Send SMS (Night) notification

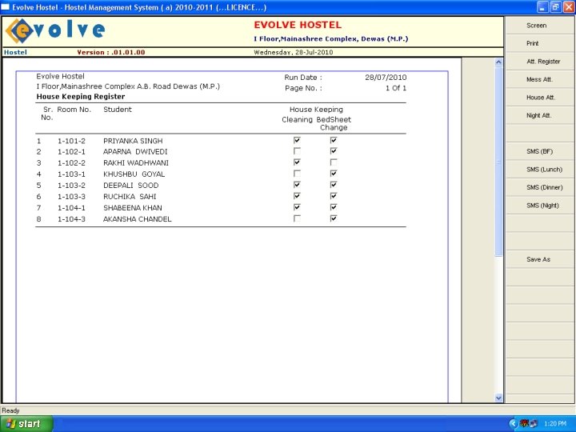click(x=540, y=206)
